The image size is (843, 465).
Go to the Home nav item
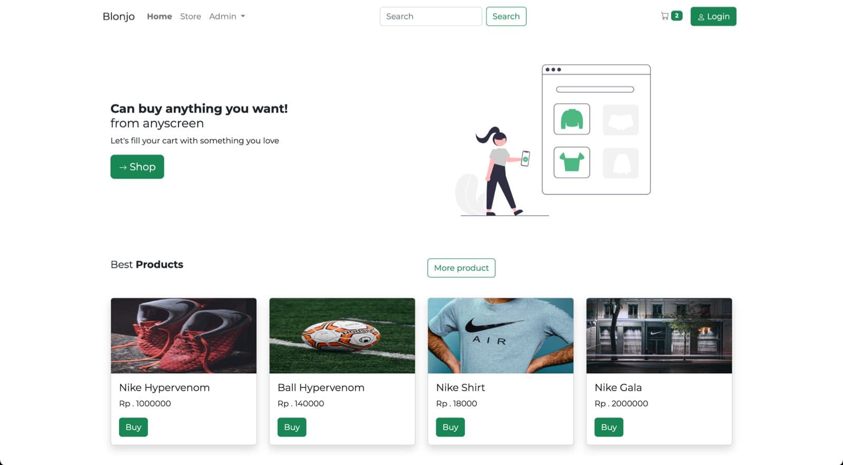point(159,16)
